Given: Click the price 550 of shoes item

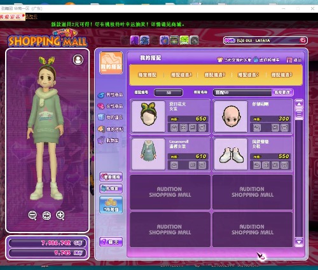Looking at the screenshot, I should click(x=284, y=156).
